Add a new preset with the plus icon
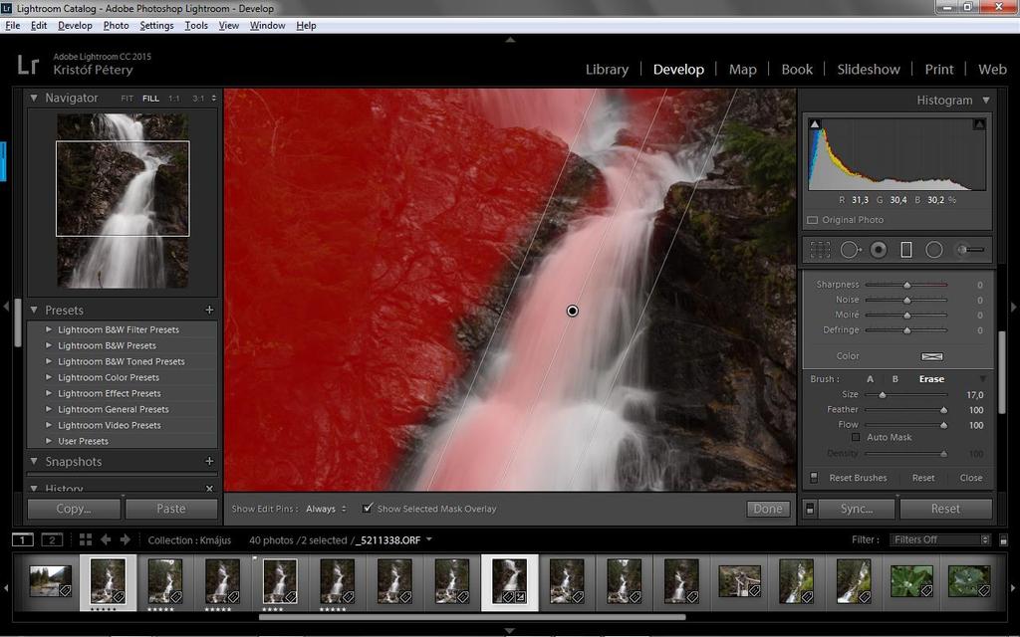This screenshot has width=1020, height=637. (209, 311)
